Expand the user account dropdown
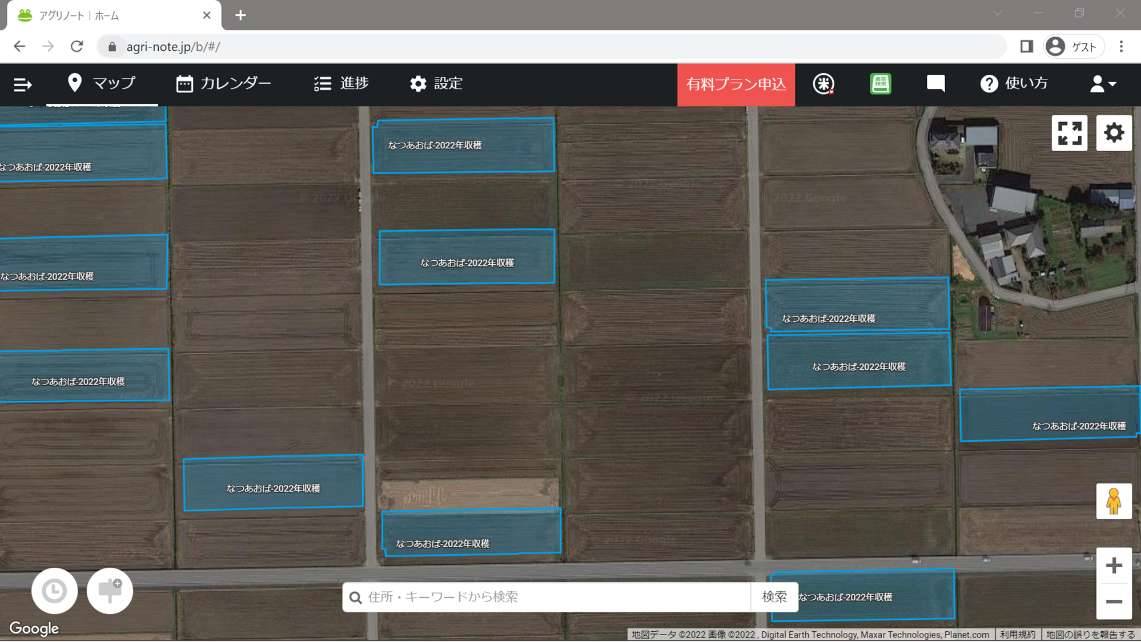 [1102, 84]
